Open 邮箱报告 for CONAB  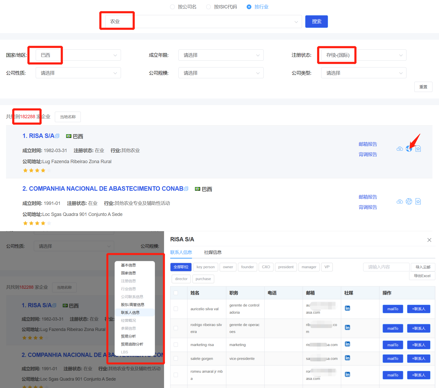[368, 197]
